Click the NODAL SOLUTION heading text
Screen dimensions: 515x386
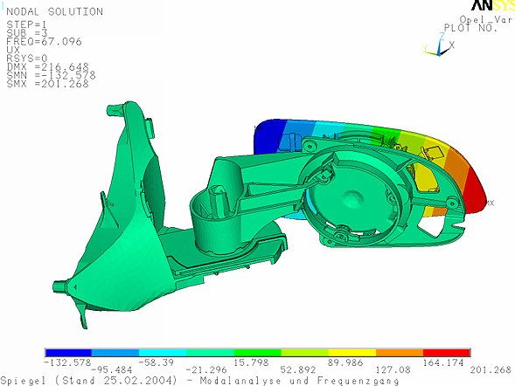pos(54,12)
